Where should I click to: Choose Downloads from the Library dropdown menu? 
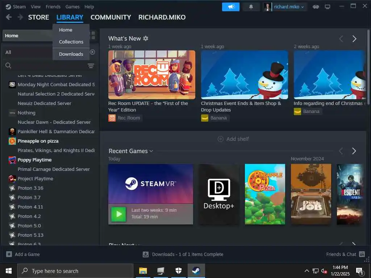tap(71, 54)
